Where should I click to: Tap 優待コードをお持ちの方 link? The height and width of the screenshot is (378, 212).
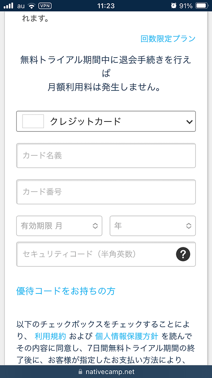[x=66, y=292]
